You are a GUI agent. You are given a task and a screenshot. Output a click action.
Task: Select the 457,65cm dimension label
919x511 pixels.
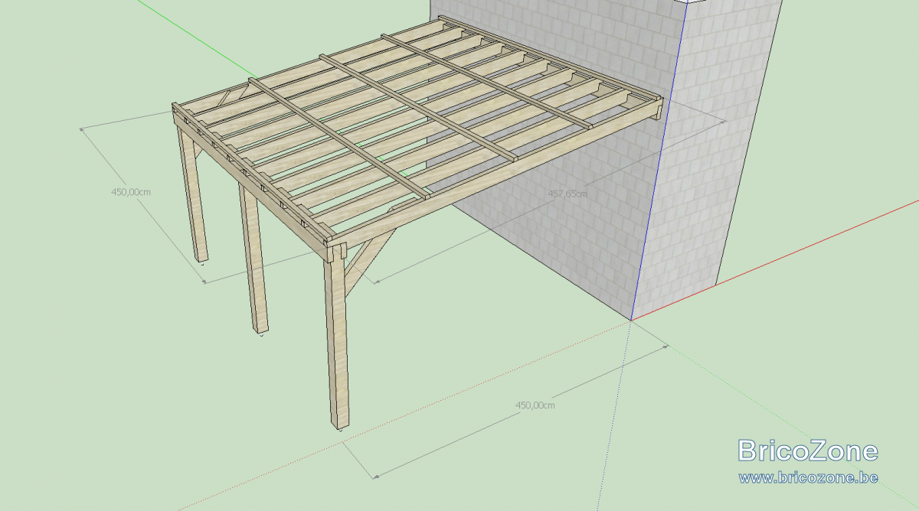tap(567, 194)
